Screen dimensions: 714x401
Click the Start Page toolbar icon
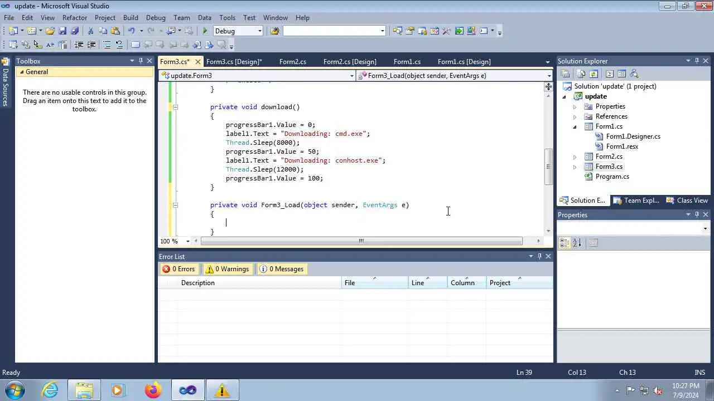tap(459, 31)
